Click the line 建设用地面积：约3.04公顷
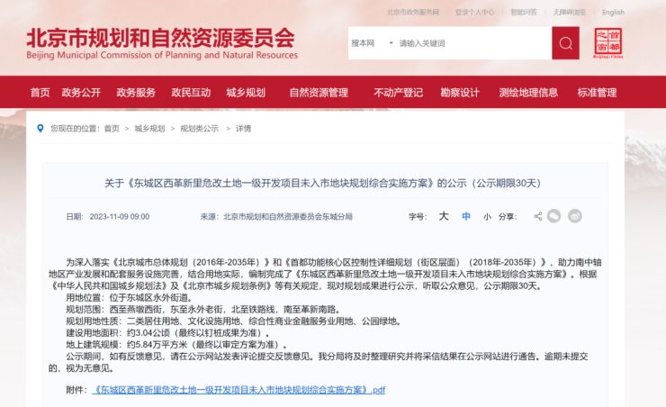Screen dimensions: 666x407 (x=167, y=332)
